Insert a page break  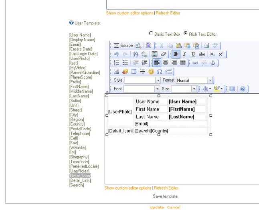click(x=168, y=71)
